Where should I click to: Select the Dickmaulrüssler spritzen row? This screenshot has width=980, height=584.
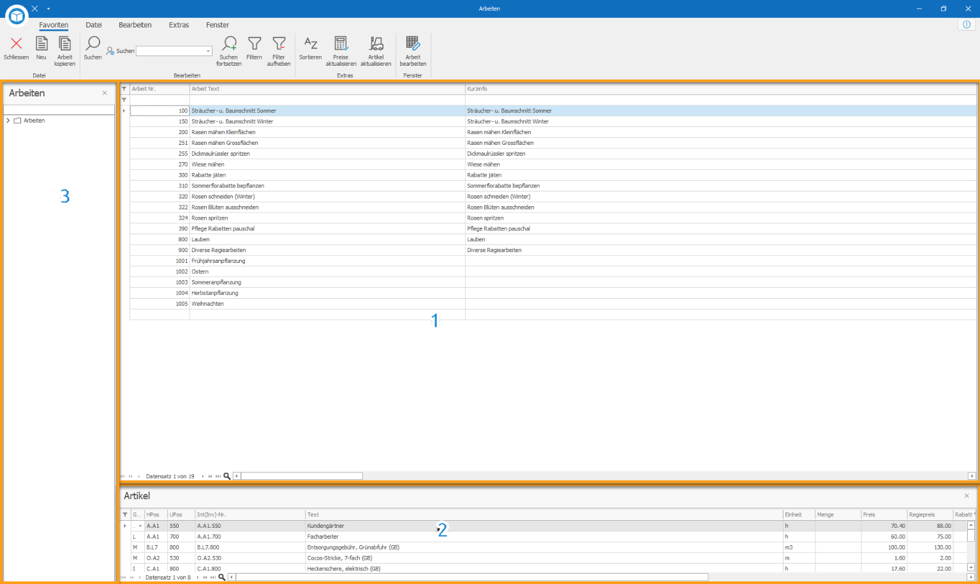(553, 154)
